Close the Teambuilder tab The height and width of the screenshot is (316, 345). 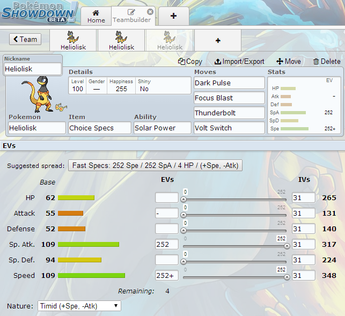pyautogui.click(x=150, y=12)
